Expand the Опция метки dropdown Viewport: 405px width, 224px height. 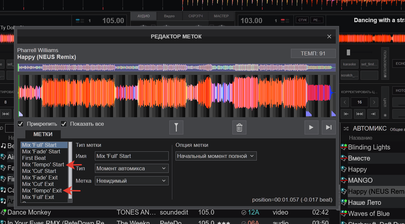[x=216, y=156]
